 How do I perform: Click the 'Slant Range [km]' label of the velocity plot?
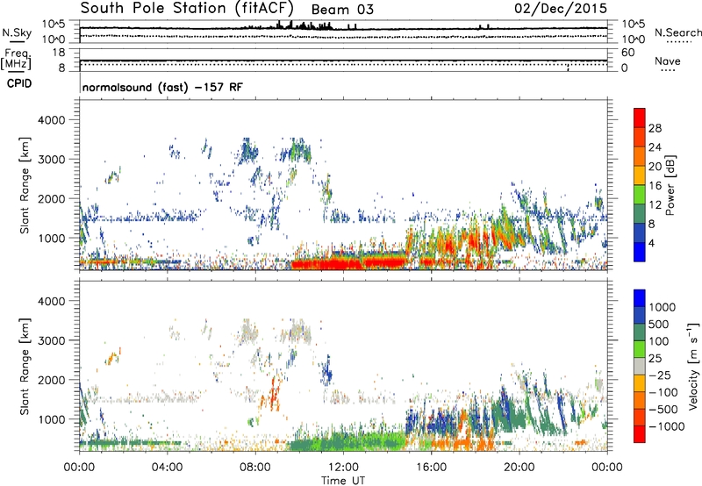click(x=25, y=367)
